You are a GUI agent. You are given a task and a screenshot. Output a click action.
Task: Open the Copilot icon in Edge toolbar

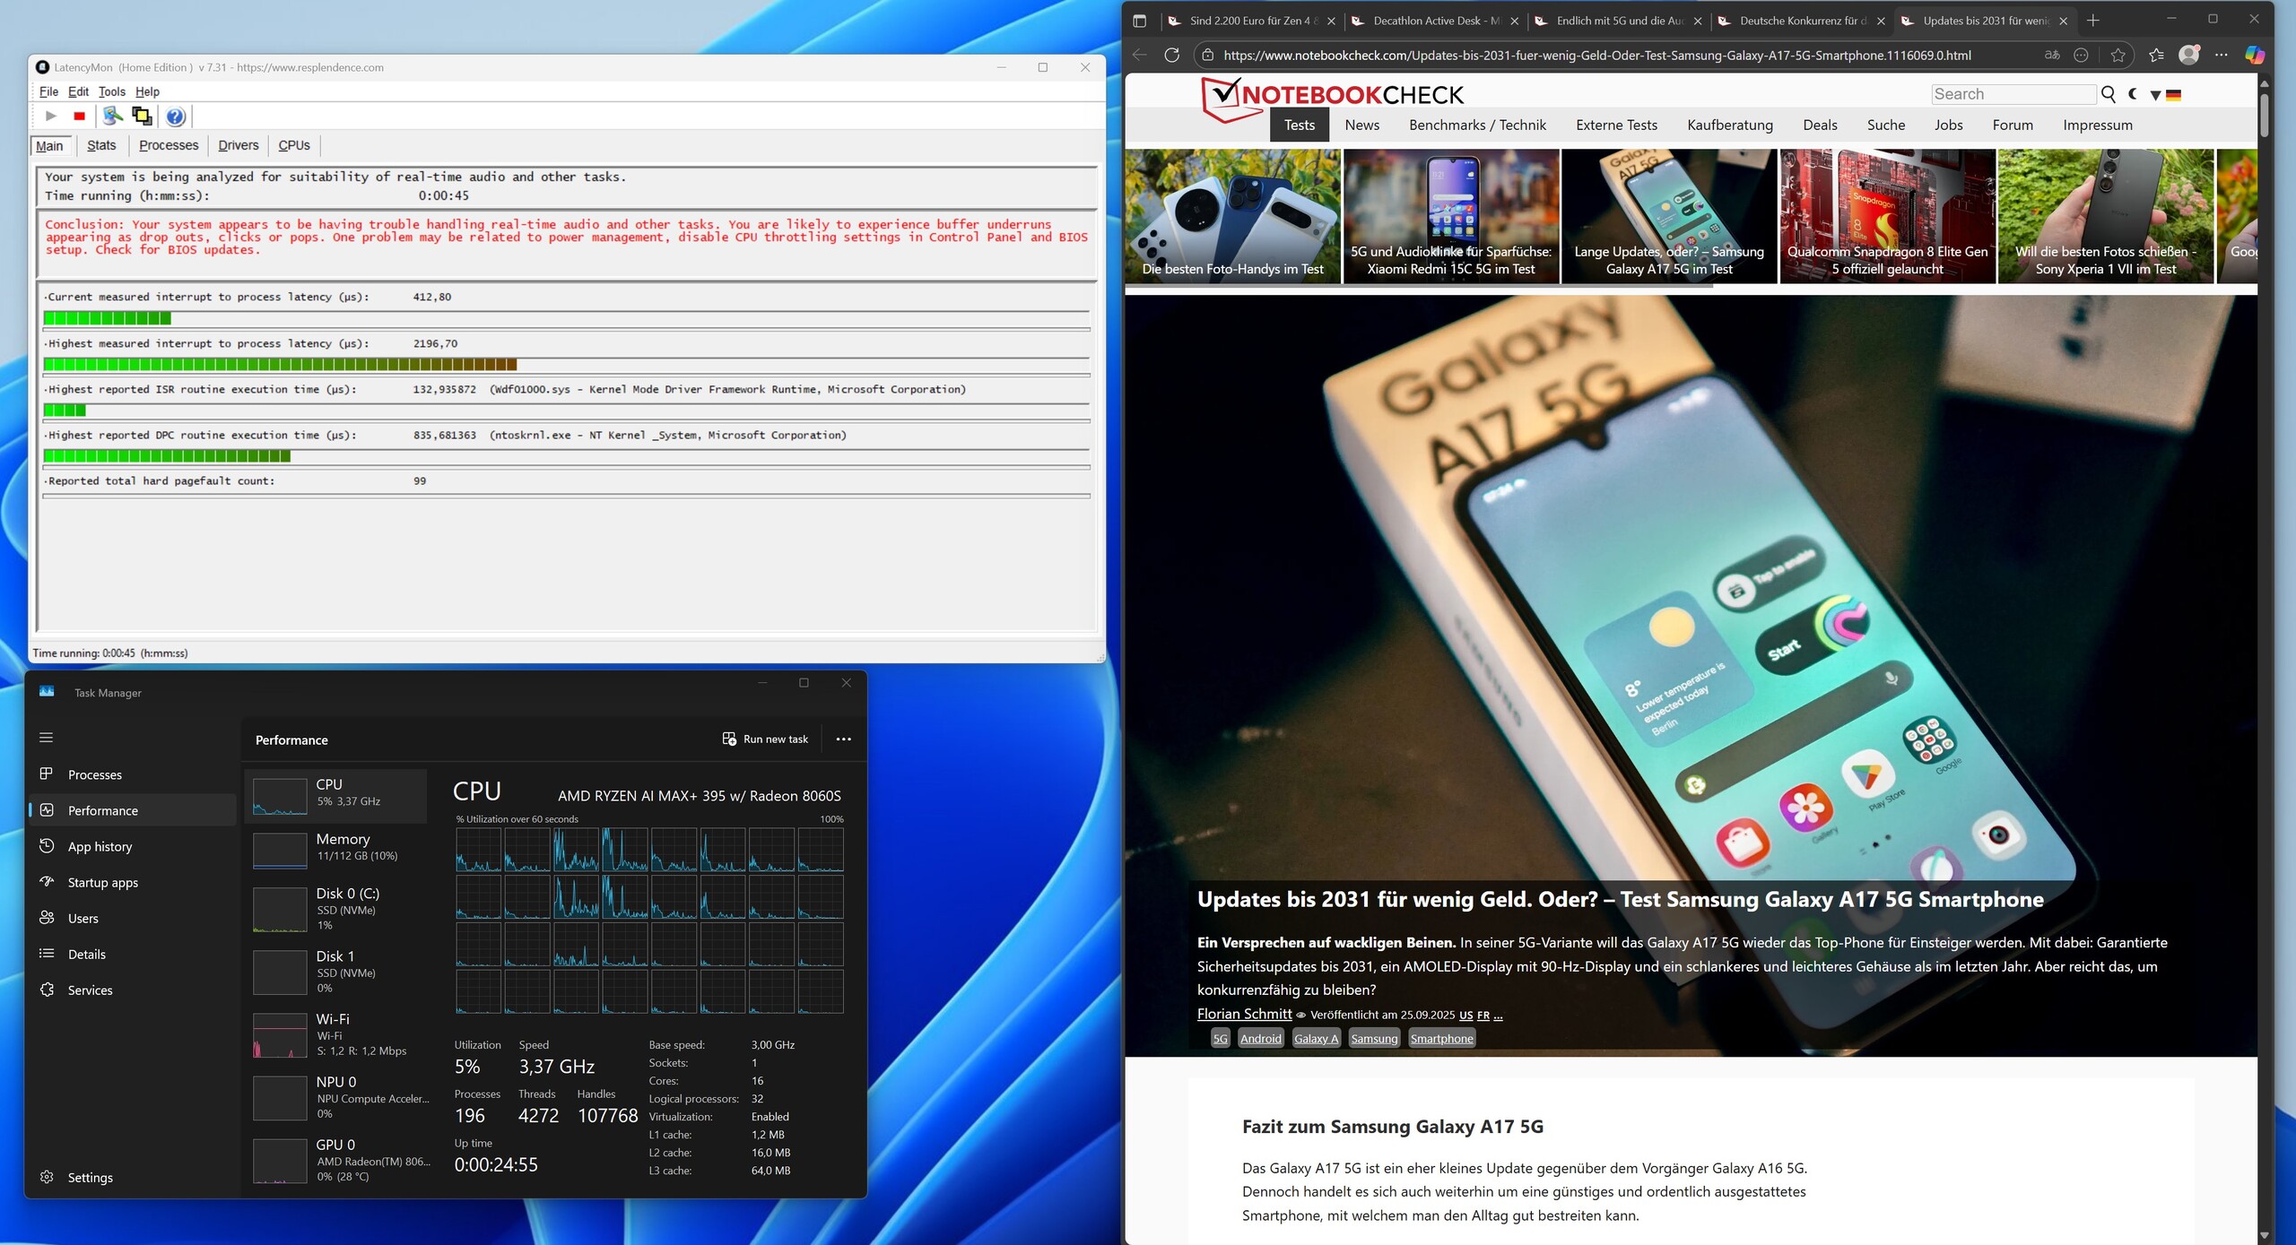(x=2254, y=56)
